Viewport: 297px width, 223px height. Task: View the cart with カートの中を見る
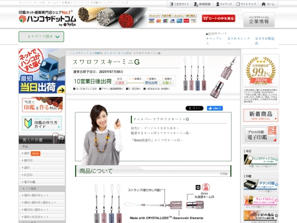(x=218, y=18)
